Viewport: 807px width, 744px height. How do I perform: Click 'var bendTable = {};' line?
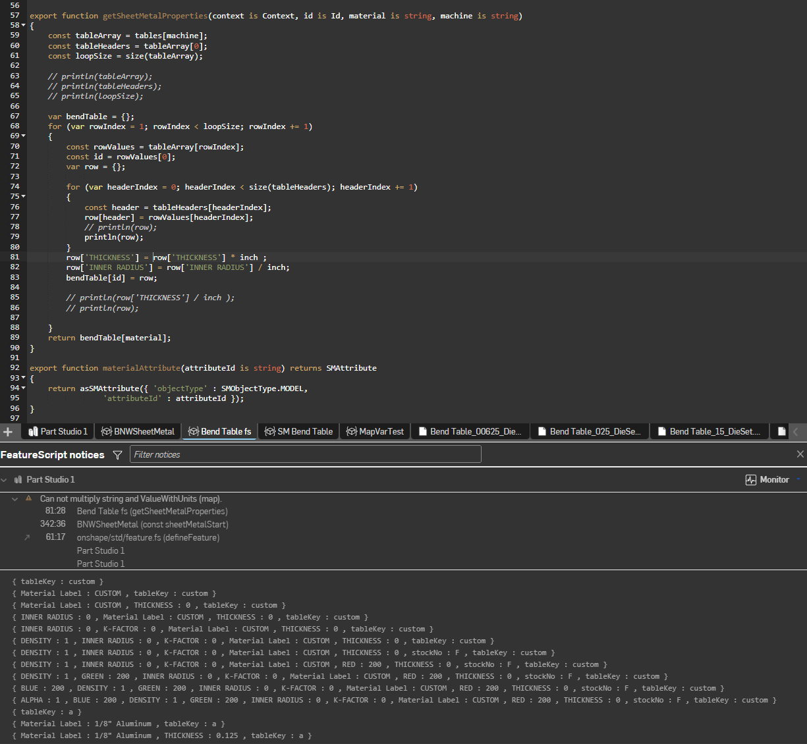(91, 117)
